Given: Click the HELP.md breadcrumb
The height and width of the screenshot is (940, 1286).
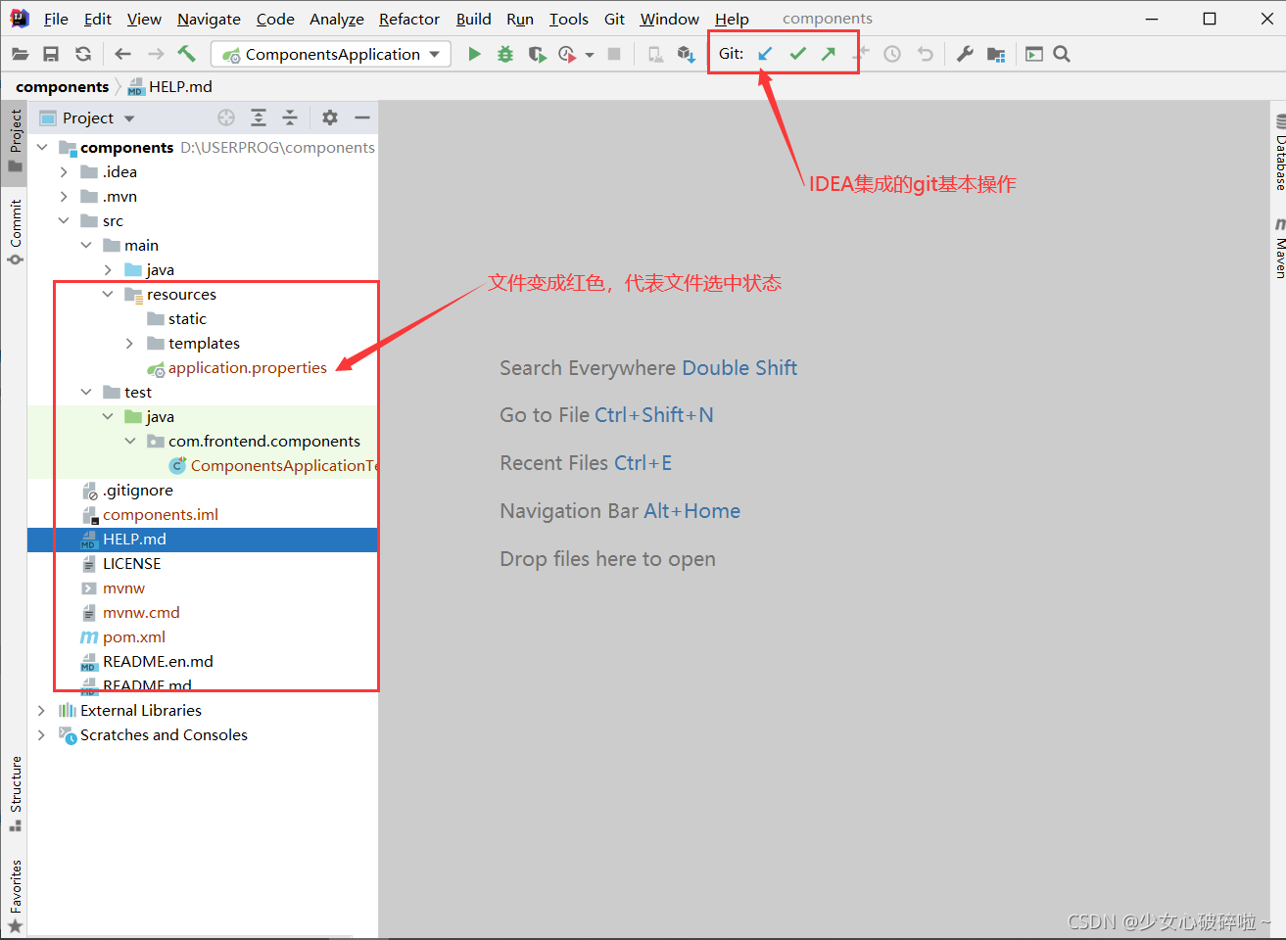Looking at the screenshot, I should [169, 86].
